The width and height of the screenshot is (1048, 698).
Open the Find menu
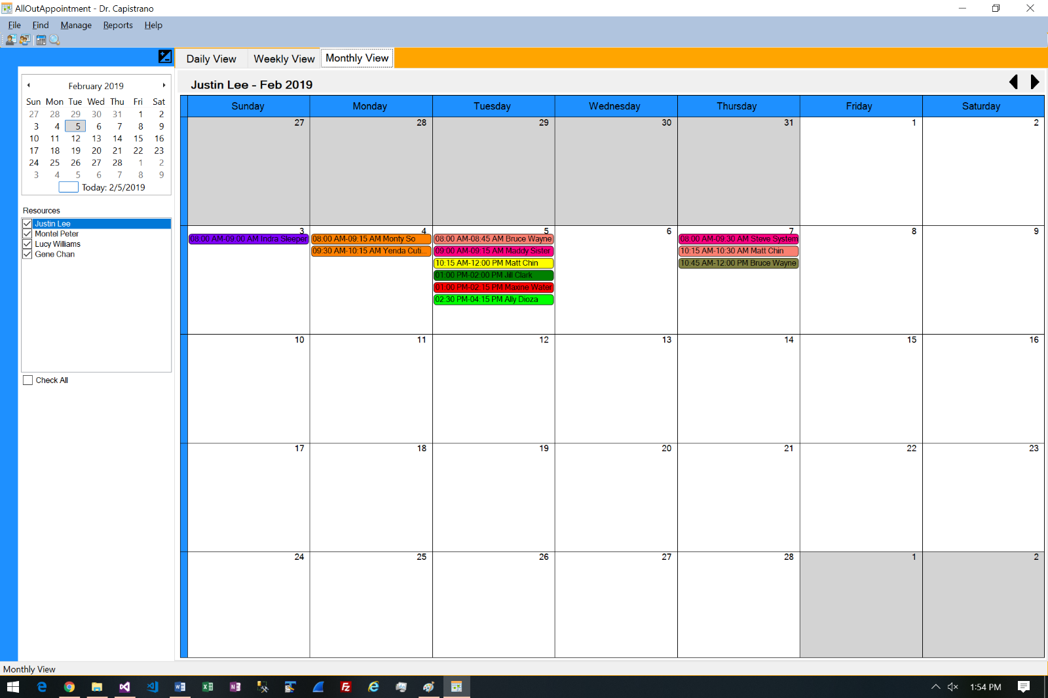click(41, 26)
